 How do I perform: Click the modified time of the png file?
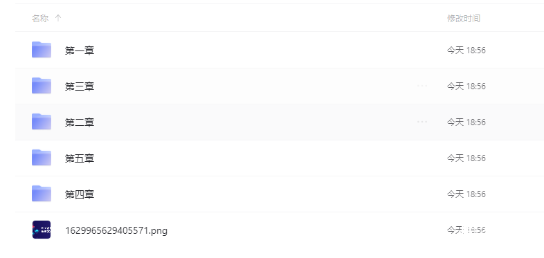pyautogui.click(x=466, y=230)
